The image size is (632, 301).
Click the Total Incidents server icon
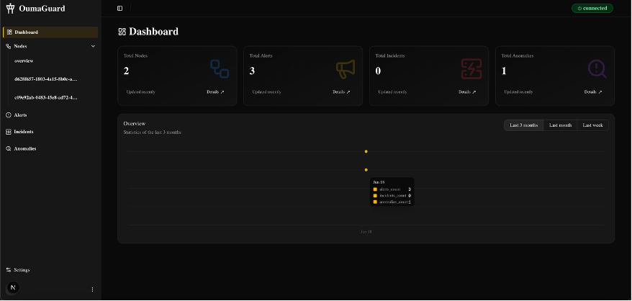coord(471,69)
